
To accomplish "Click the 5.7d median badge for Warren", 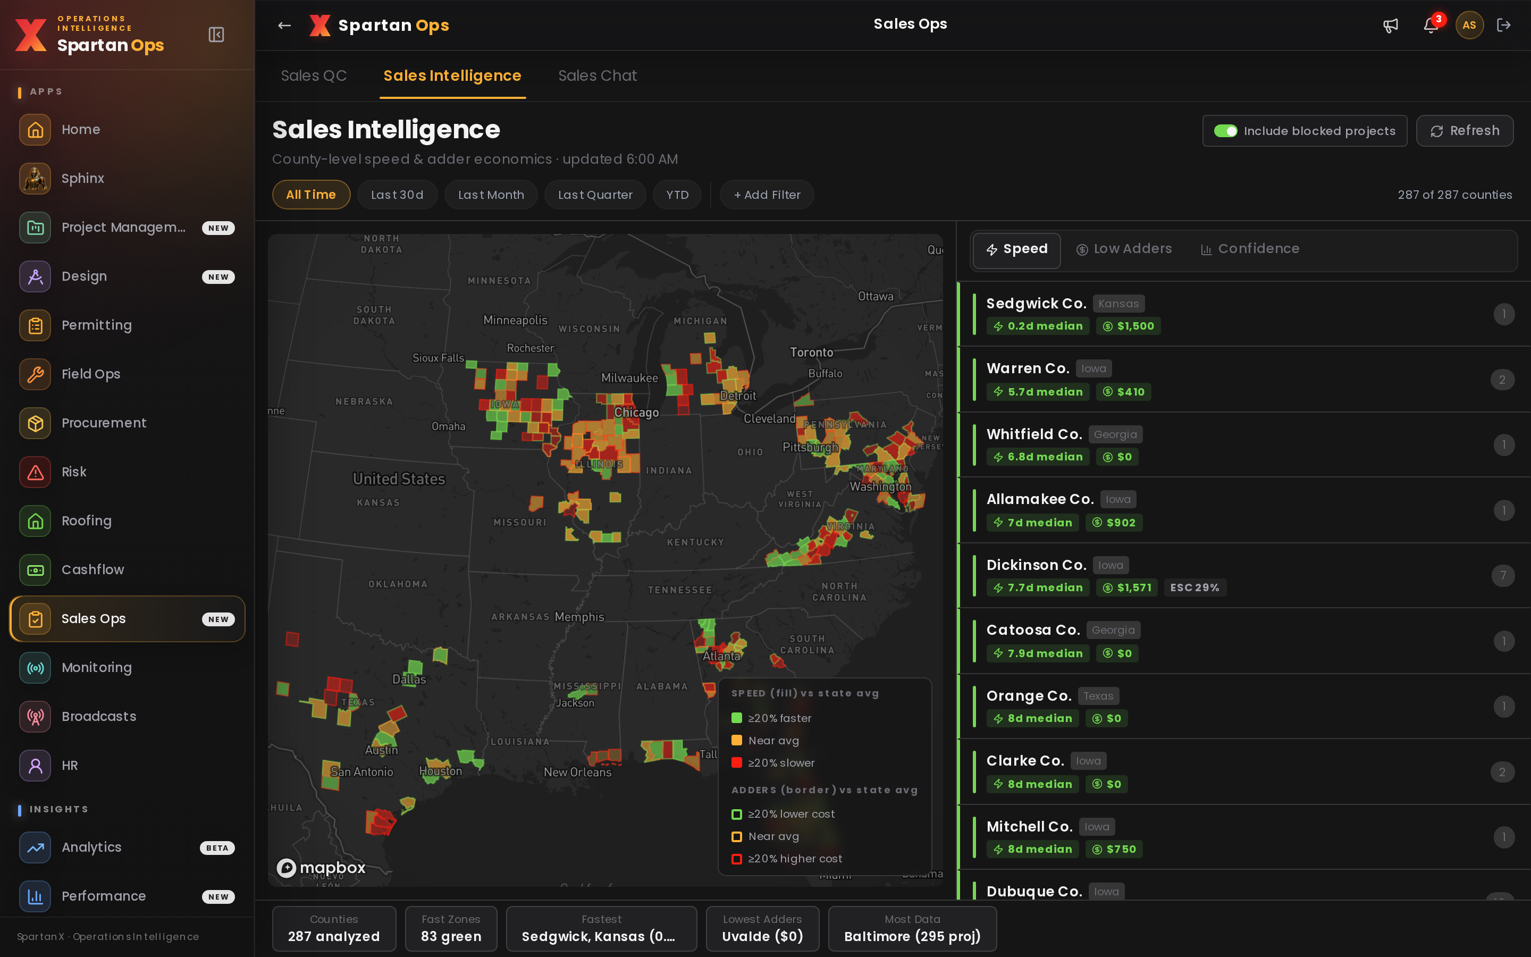I will (x=1038, y=392).
